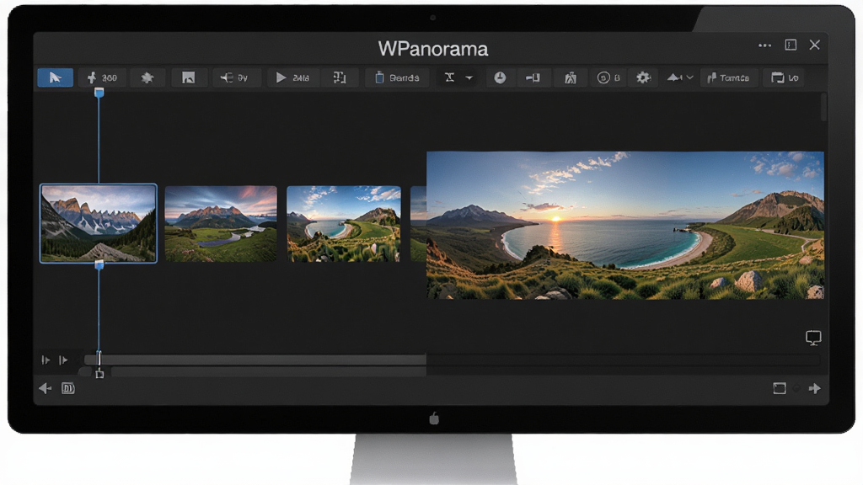Click the toolbar button right of the mountain dropdown
The width and height of the screenshot is (863, 485).
(x=728, y=77)
